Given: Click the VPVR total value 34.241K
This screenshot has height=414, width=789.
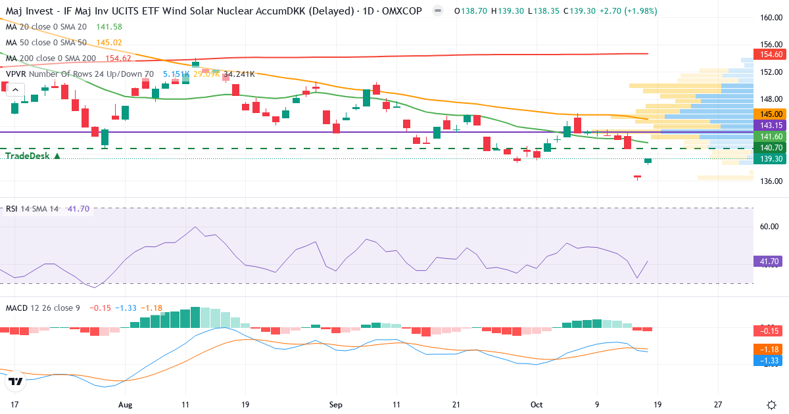Looking at the screenshot, I should point(239,74).
